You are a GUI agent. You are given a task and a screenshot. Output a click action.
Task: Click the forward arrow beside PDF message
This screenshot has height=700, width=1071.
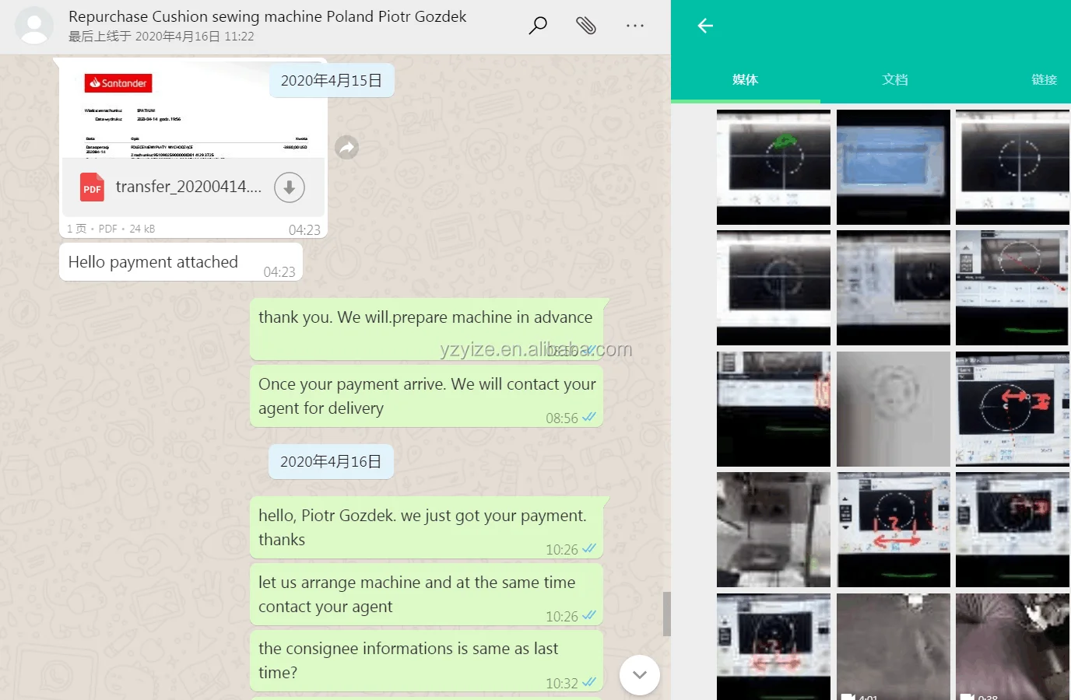coord(346,147)
